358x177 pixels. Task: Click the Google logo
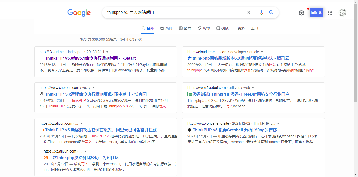pyautogui.click(x=79, y=13)
